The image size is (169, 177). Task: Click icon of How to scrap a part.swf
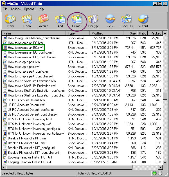coord(5,67)
